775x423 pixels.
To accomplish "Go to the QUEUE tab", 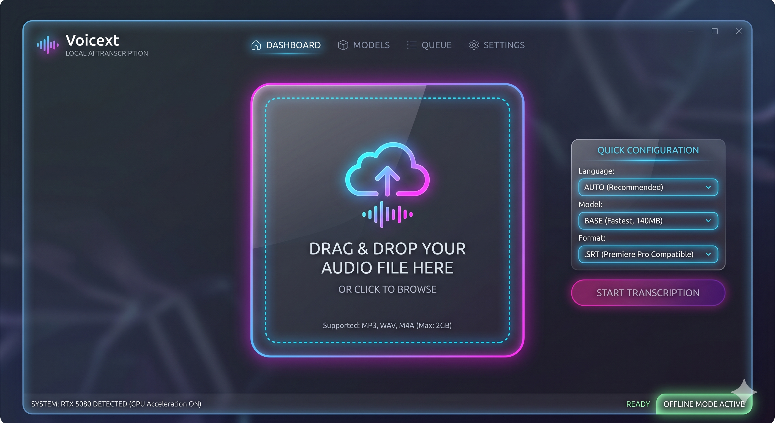I will [429, 45].
